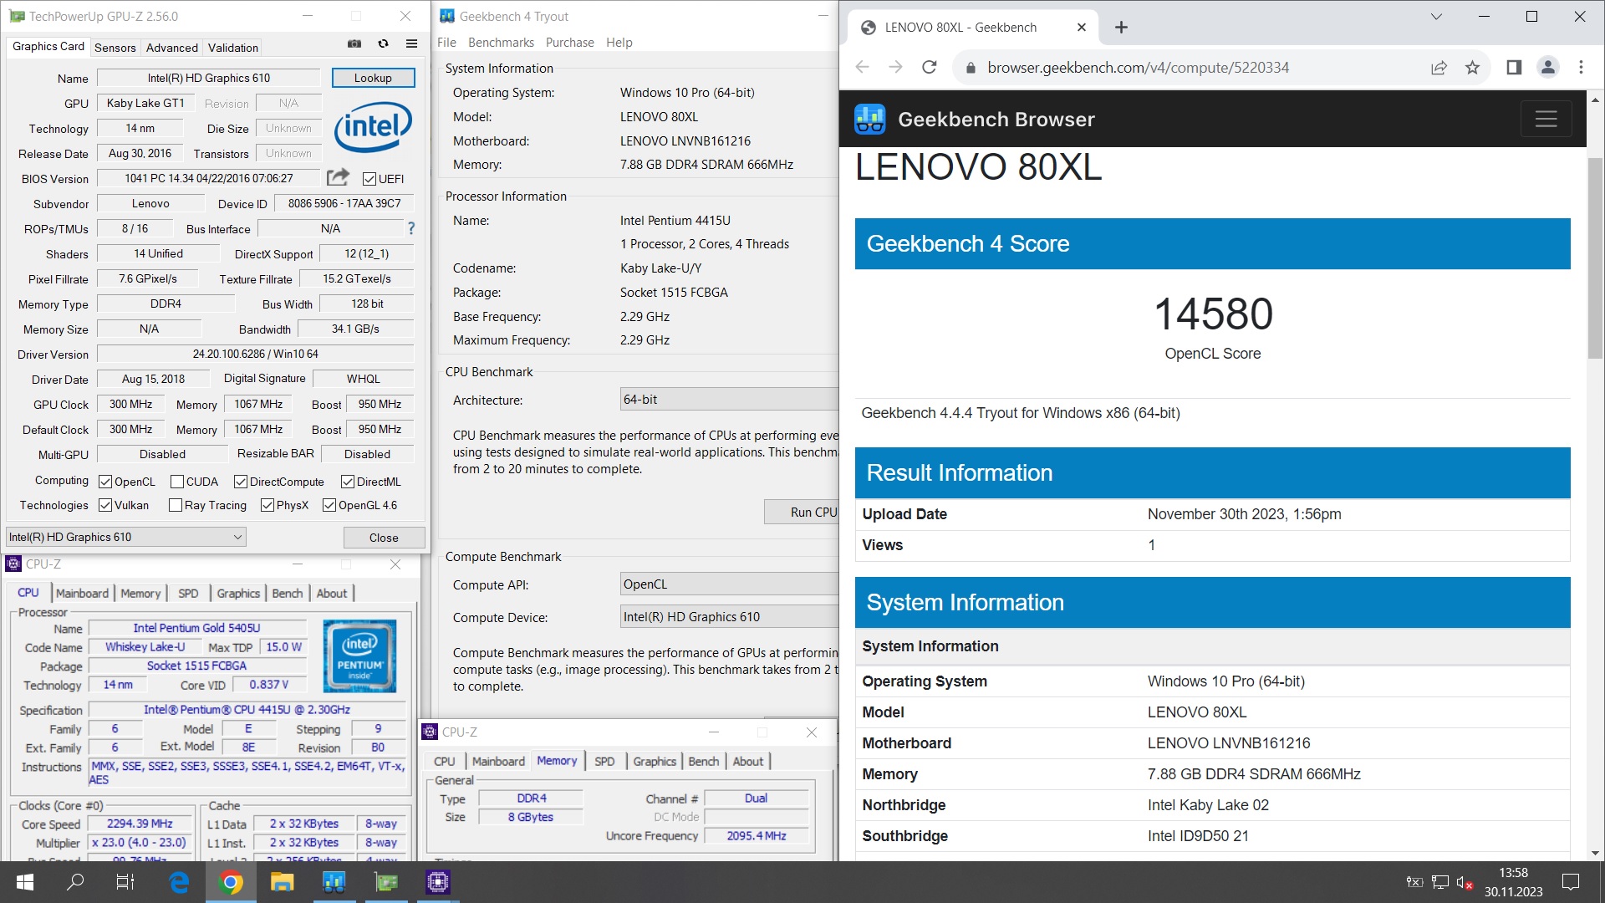Switch to SPD tab in lower CPU-Z window
The height and width of the screenshot is (903, 1605).
[604, 761]
